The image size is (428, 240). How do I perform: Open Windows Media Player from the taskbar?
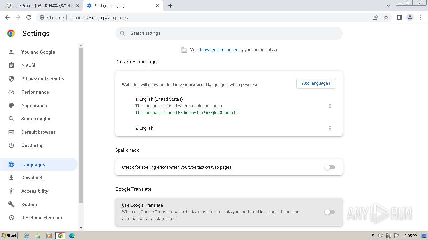point(49,236)
